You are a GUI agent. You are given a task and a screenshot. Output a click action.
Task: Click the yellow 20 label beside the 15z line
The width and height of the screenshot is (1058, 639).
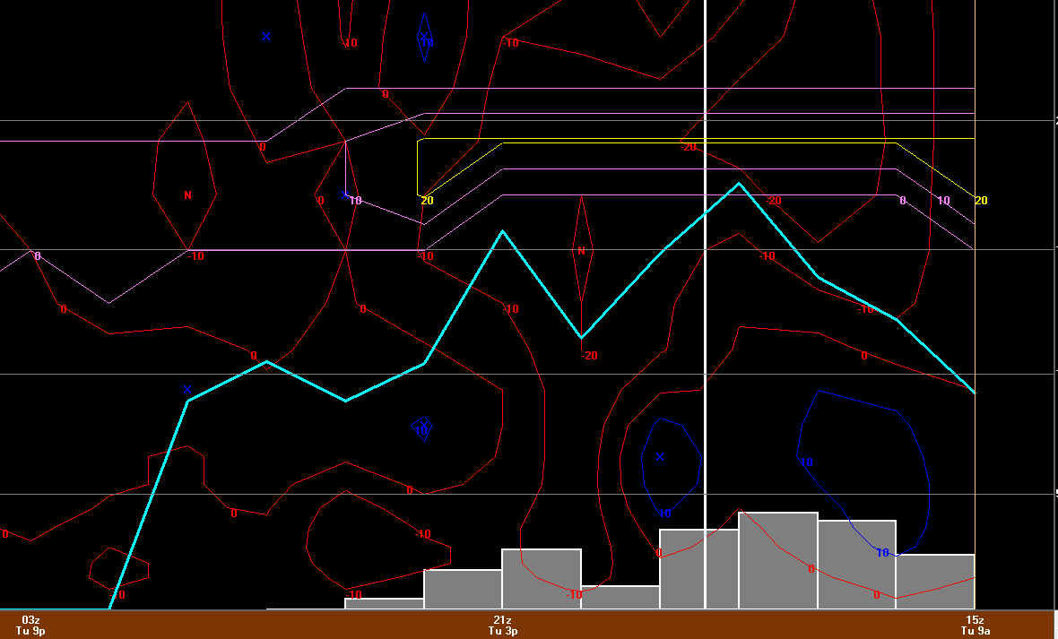coord(981,201)
